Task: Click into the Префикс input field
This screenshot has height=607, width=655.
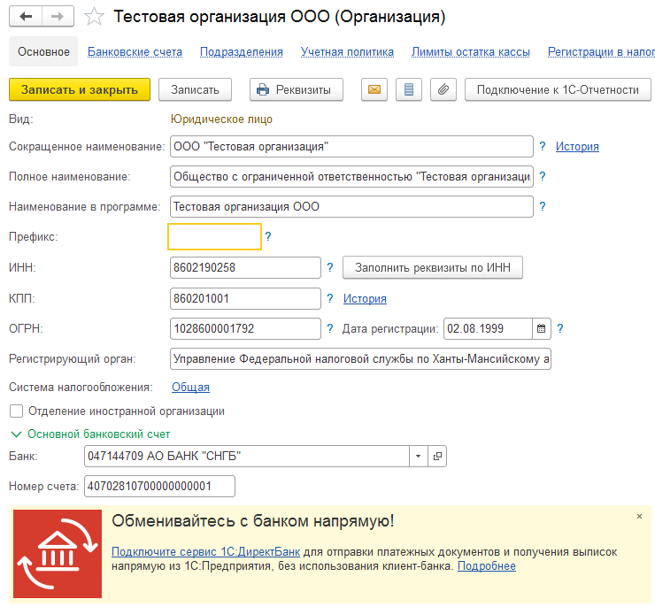Action: [x=214, y=237]
